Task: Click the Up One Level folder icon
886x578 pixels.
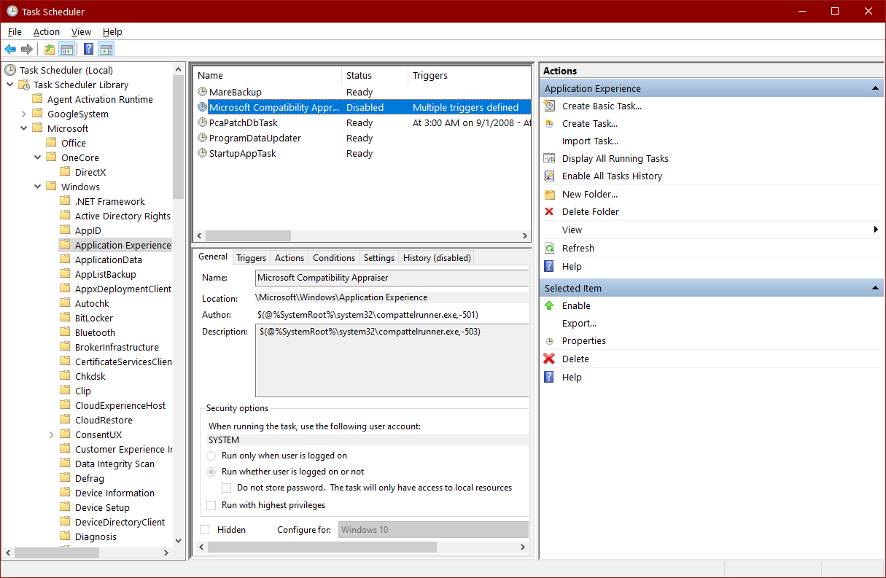Action: tap(50, 50)
